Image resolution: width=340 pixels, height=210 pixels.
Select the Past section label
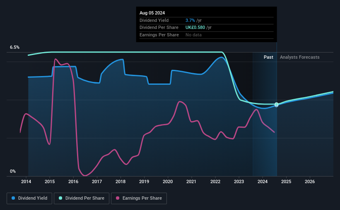click(268, 57)
